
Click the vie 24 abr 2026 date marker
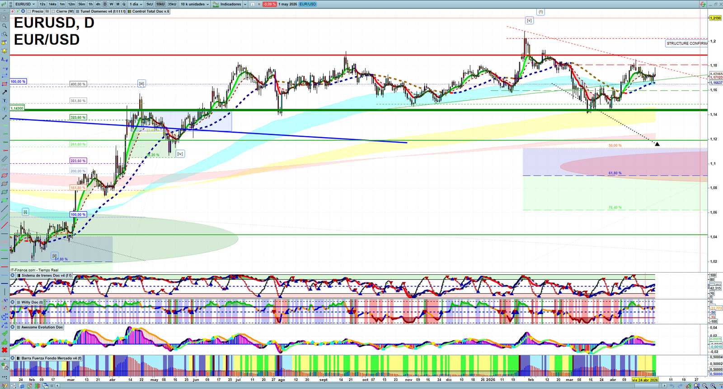tap(645, 380)
